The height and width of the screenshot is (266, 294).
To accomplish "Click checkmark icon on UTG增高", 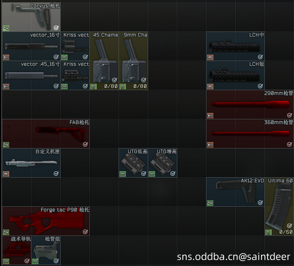I will (173, 173).
